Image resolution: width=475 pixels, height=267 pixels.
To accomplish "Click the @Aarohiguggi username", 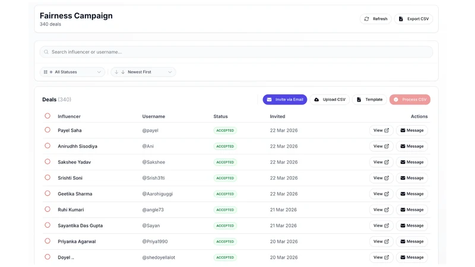I will tap(157, 194).
